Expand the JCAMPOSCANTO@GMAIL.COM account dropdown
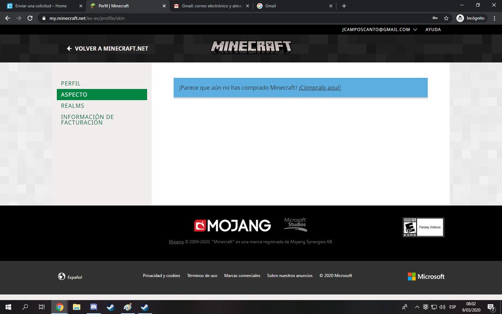The image size is (502, 314). click(x=379, y=30)
